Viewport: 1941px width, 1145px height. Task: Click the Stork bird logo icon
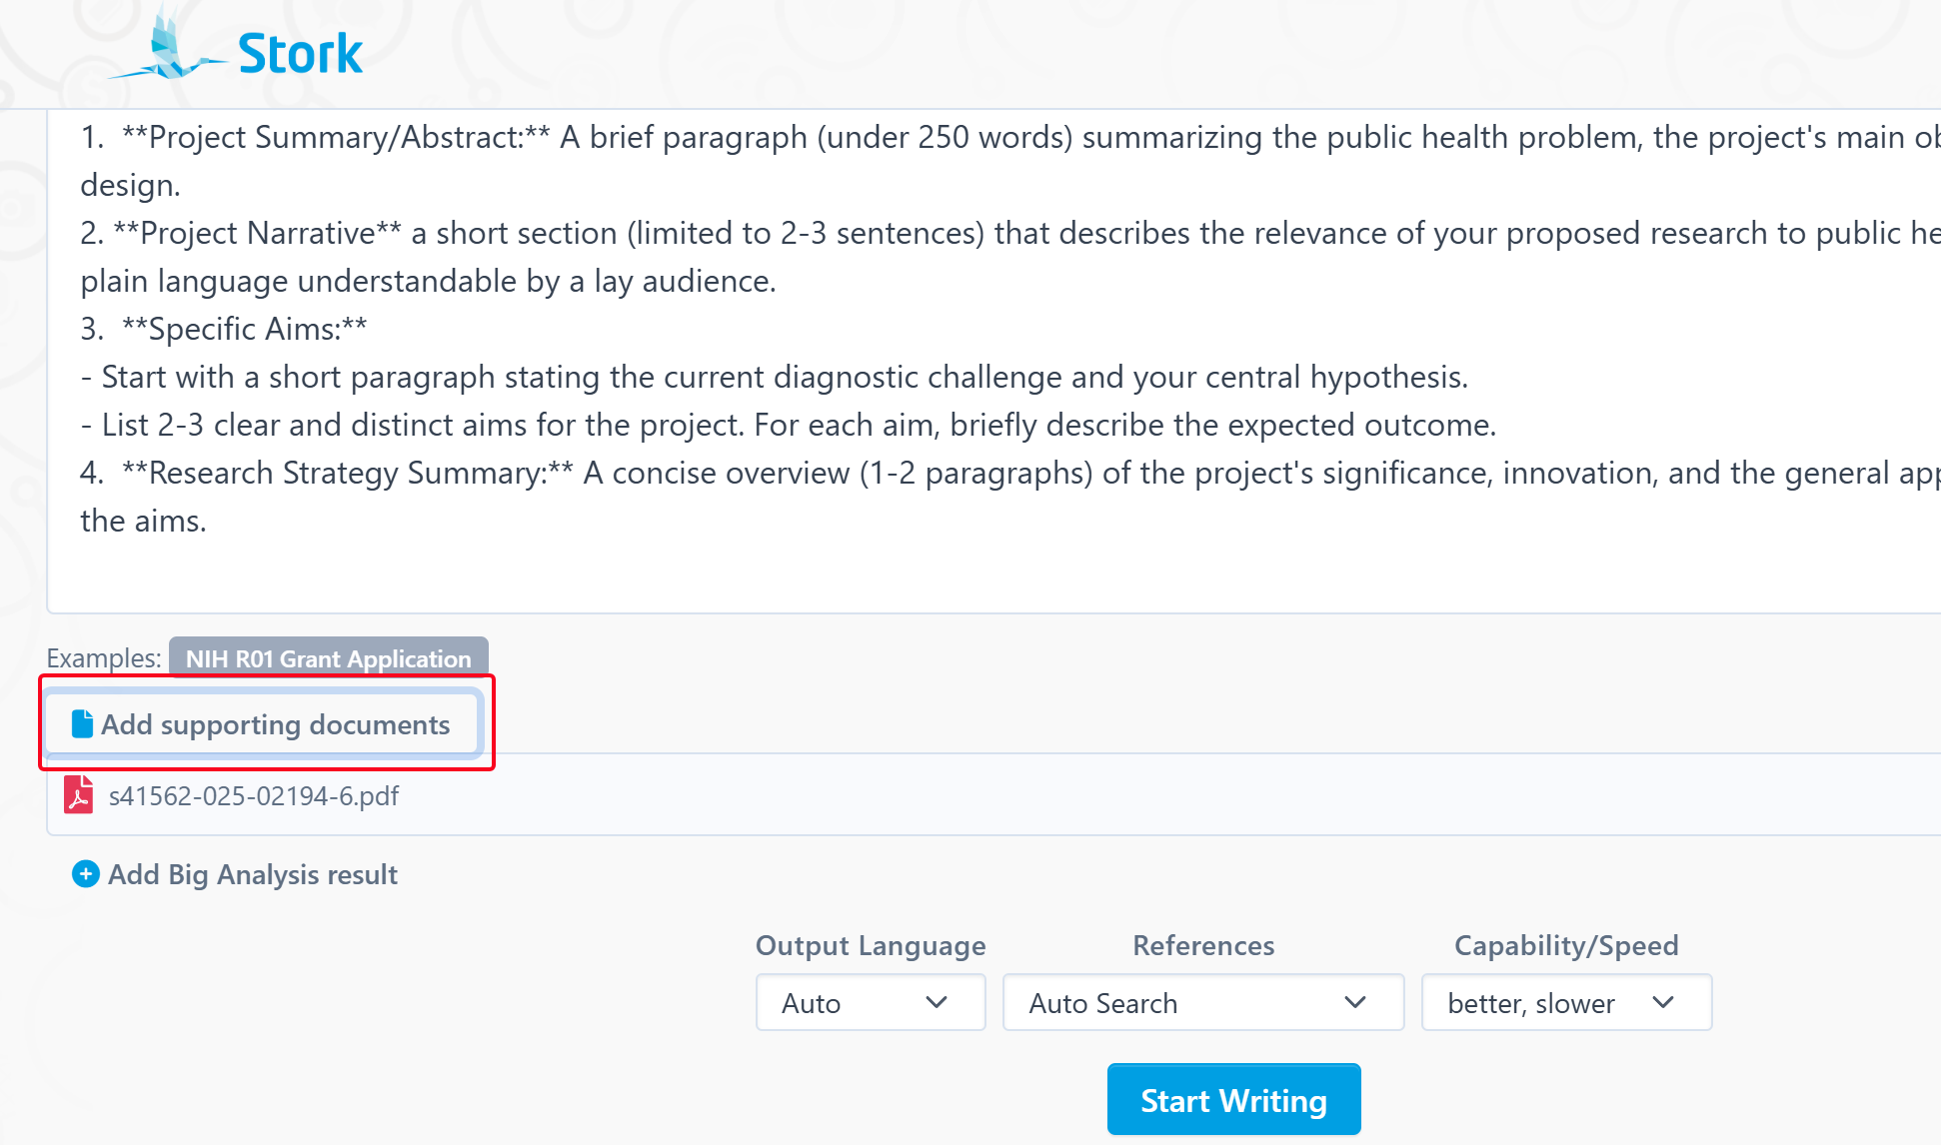click(x=168, y=50)
